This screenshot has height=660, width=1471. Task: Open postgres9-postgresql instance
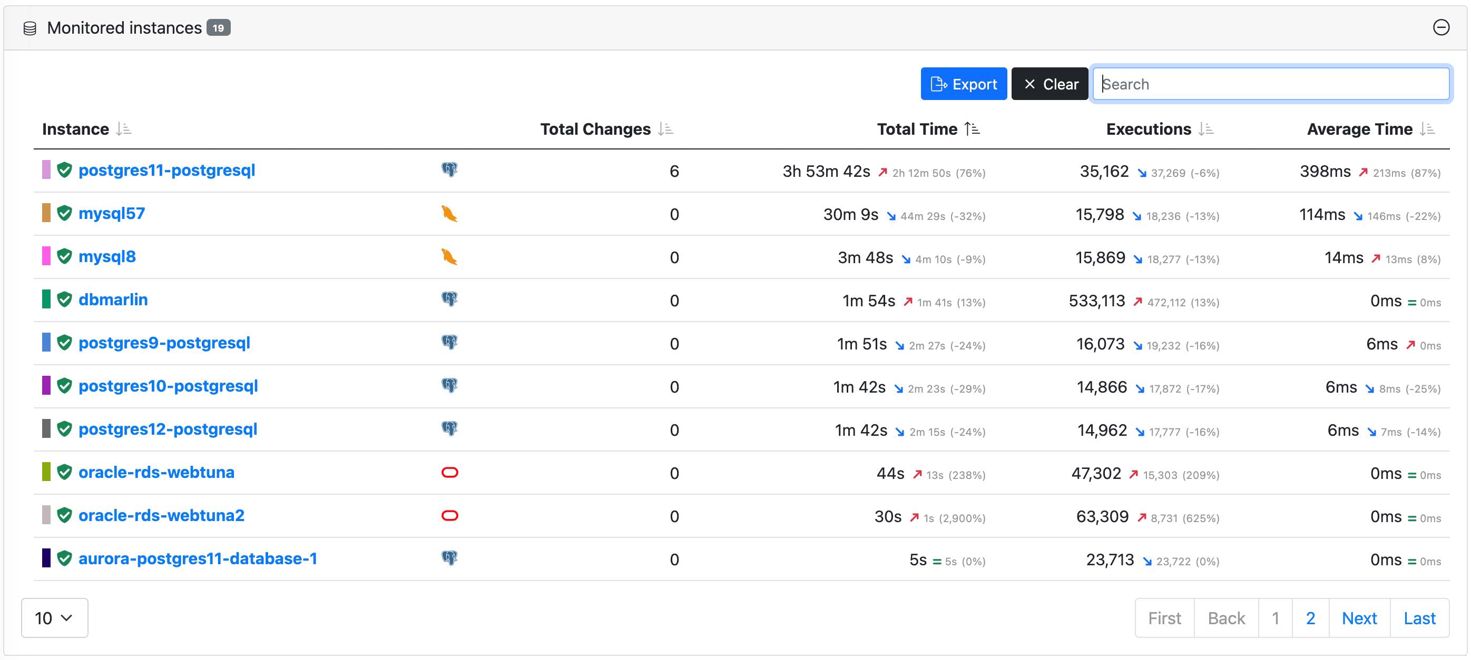pyautogui.click(x=164, y=343)
